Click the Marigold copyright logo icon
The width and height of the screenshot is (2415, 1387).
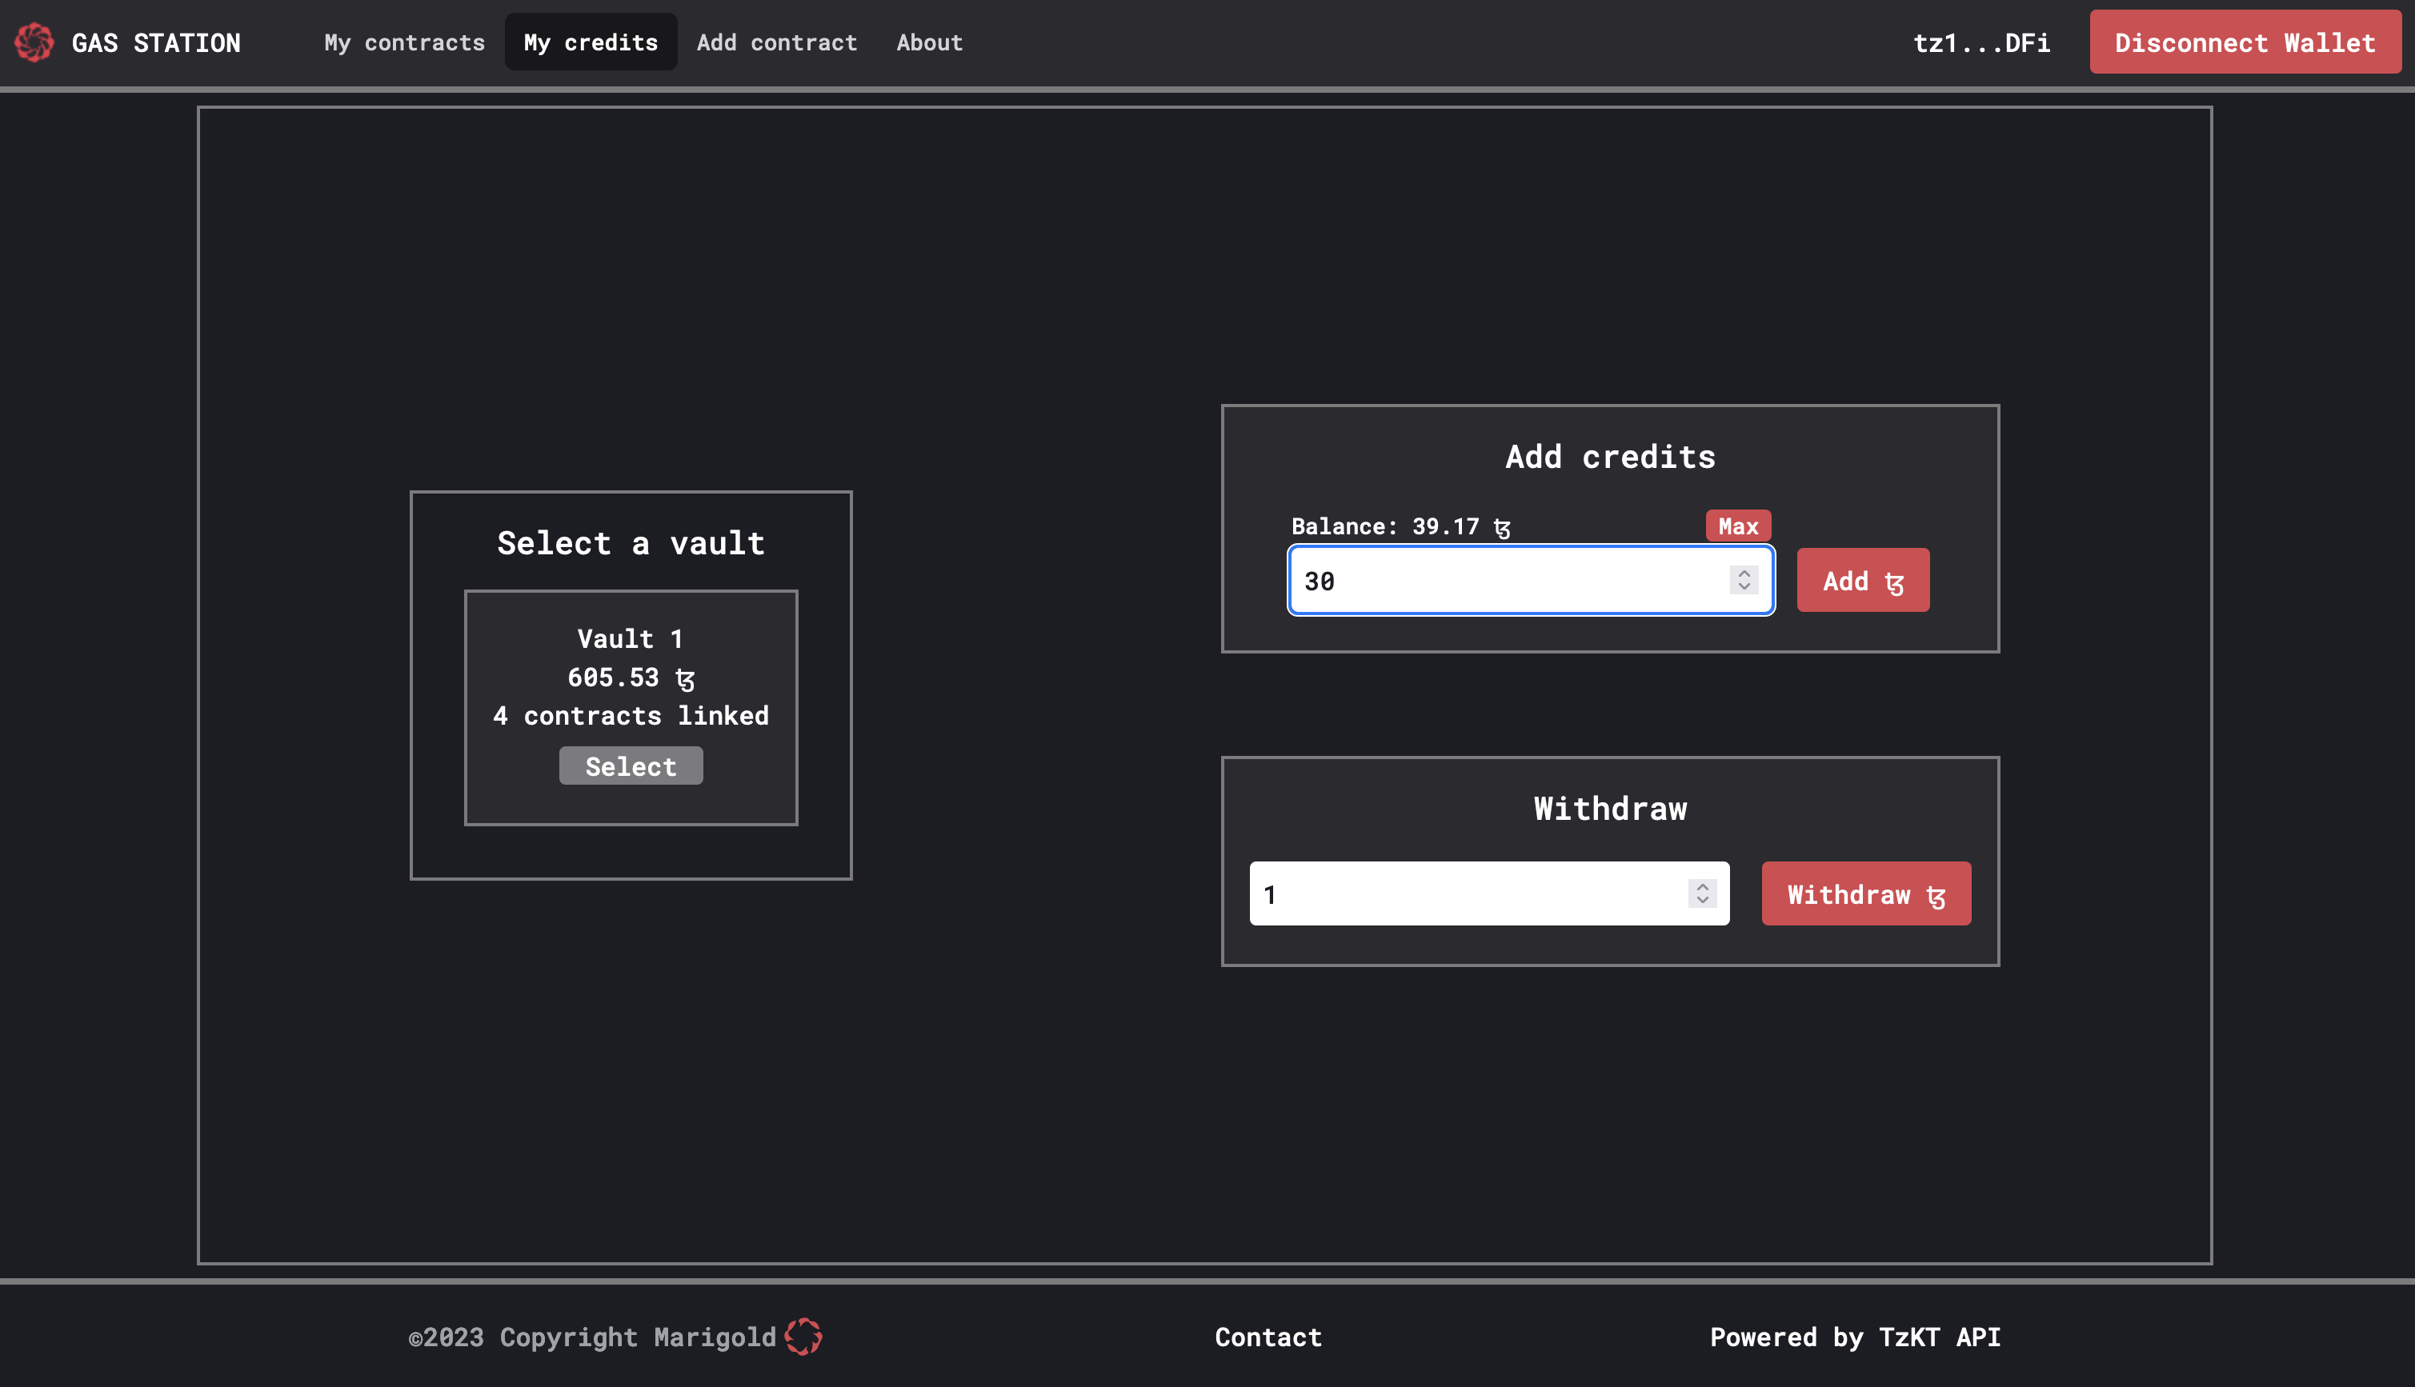tap(804, 1336)
